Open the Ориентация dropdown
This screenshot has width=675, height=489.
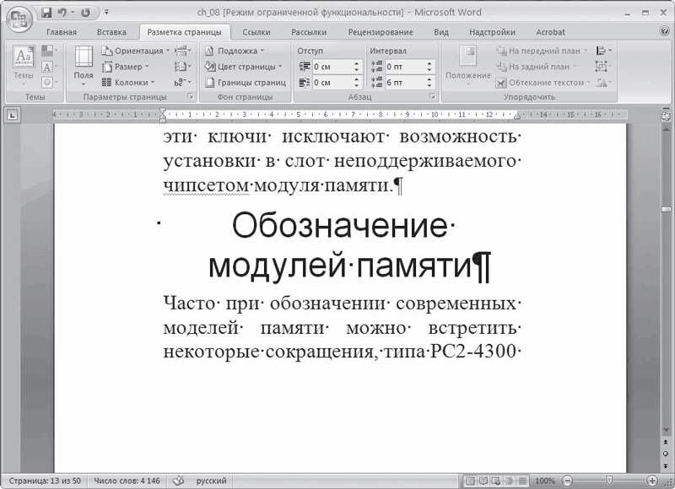[x=136, y=51]
